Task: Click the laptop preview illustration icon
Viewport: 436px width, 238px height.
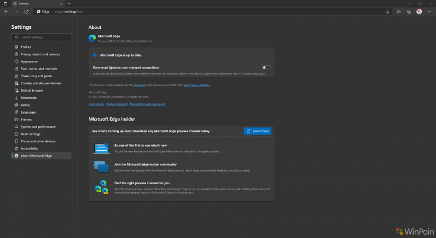Action: click(x=101, y=148)
